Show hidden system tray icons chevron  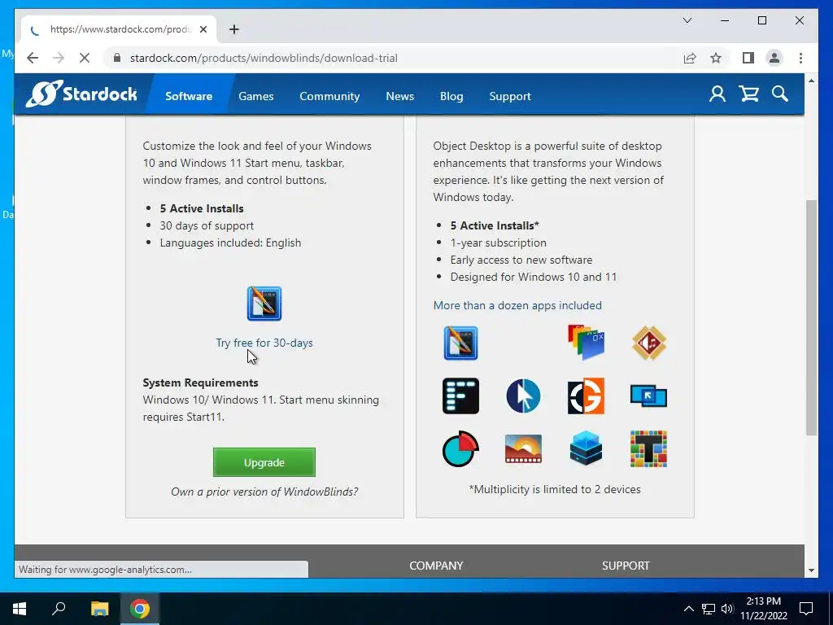[688, 609]
